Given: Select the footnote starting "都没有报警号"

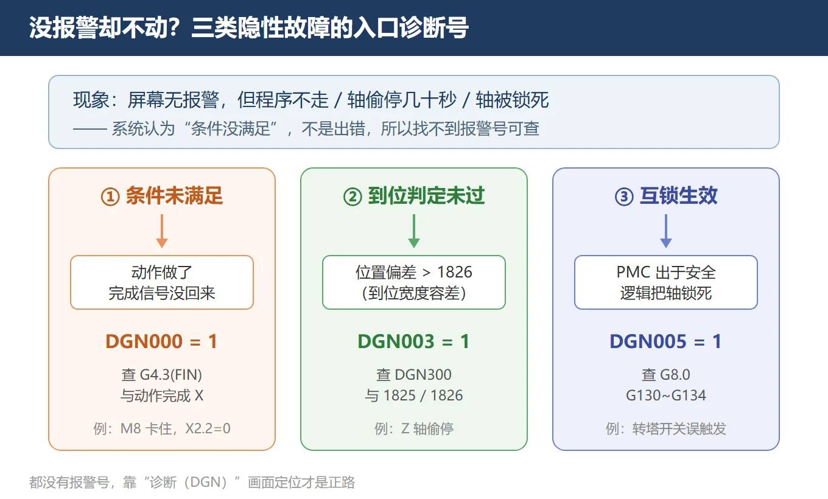Looking at the screenshot, I should (192, 483).
